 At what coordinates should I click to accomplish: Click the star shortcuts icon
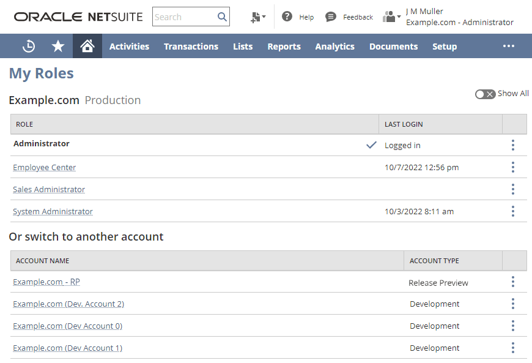coord(57,46)
